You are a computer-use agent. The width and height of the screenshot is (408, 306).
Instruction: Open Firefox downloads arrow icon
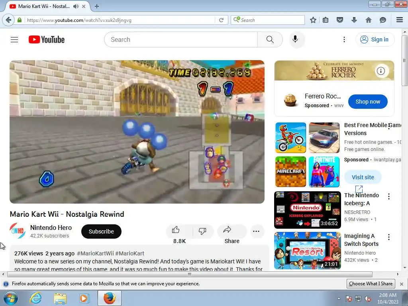[354, 20]
